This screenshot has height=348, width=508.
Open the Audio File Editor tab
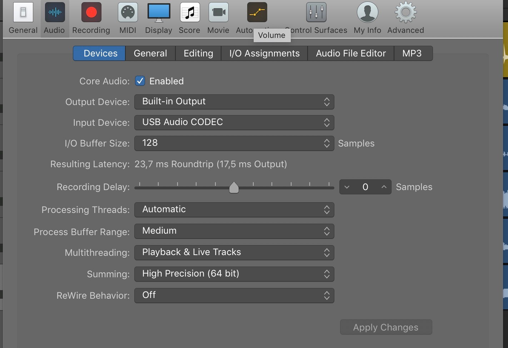(x=350, y=53)
